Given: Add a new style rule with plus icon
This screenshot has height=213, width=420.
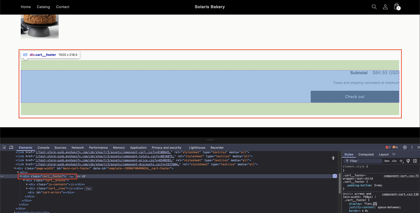Looking at the screenshot, I should tap(401, 161).
